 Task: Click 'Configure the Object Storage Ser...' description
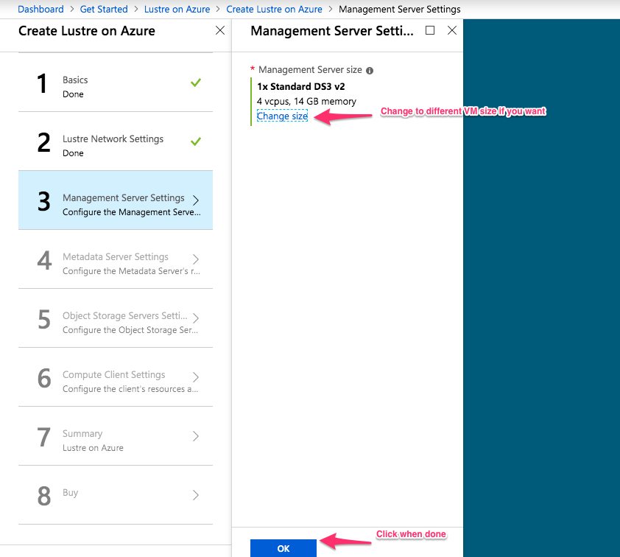(130, 330)
